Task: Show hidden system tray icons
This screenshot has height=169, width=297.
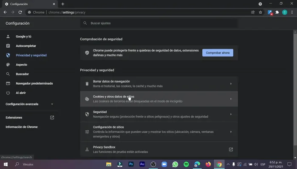Action: coord(228,164)
